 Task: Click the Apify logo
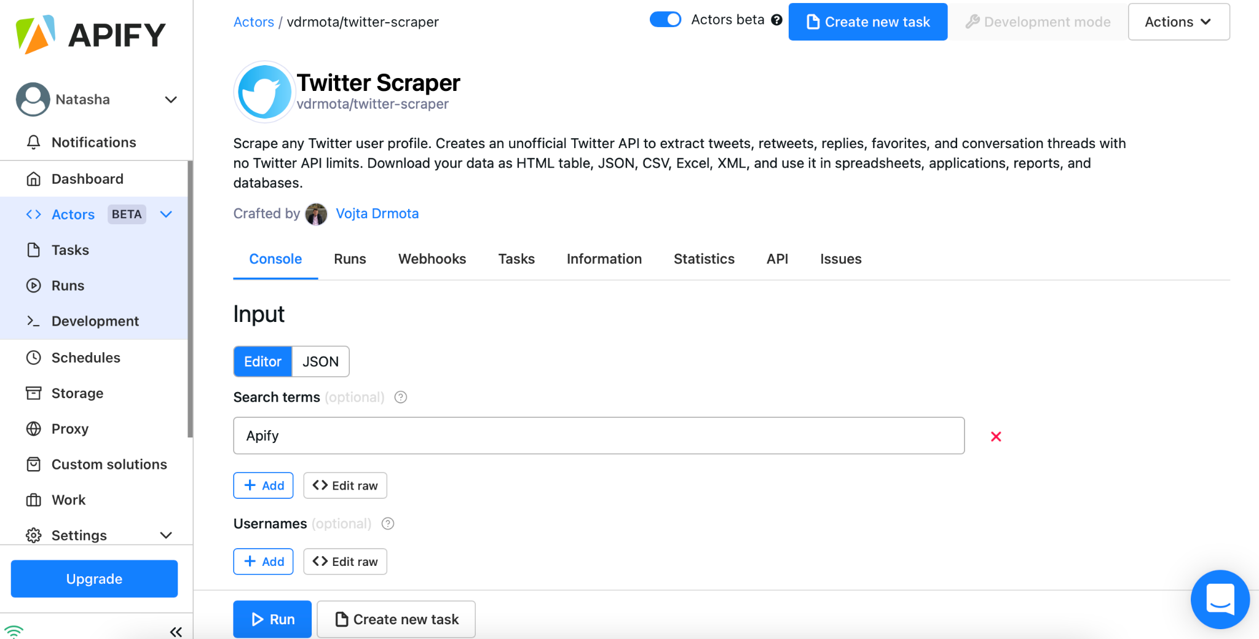(x=90, y=34)
